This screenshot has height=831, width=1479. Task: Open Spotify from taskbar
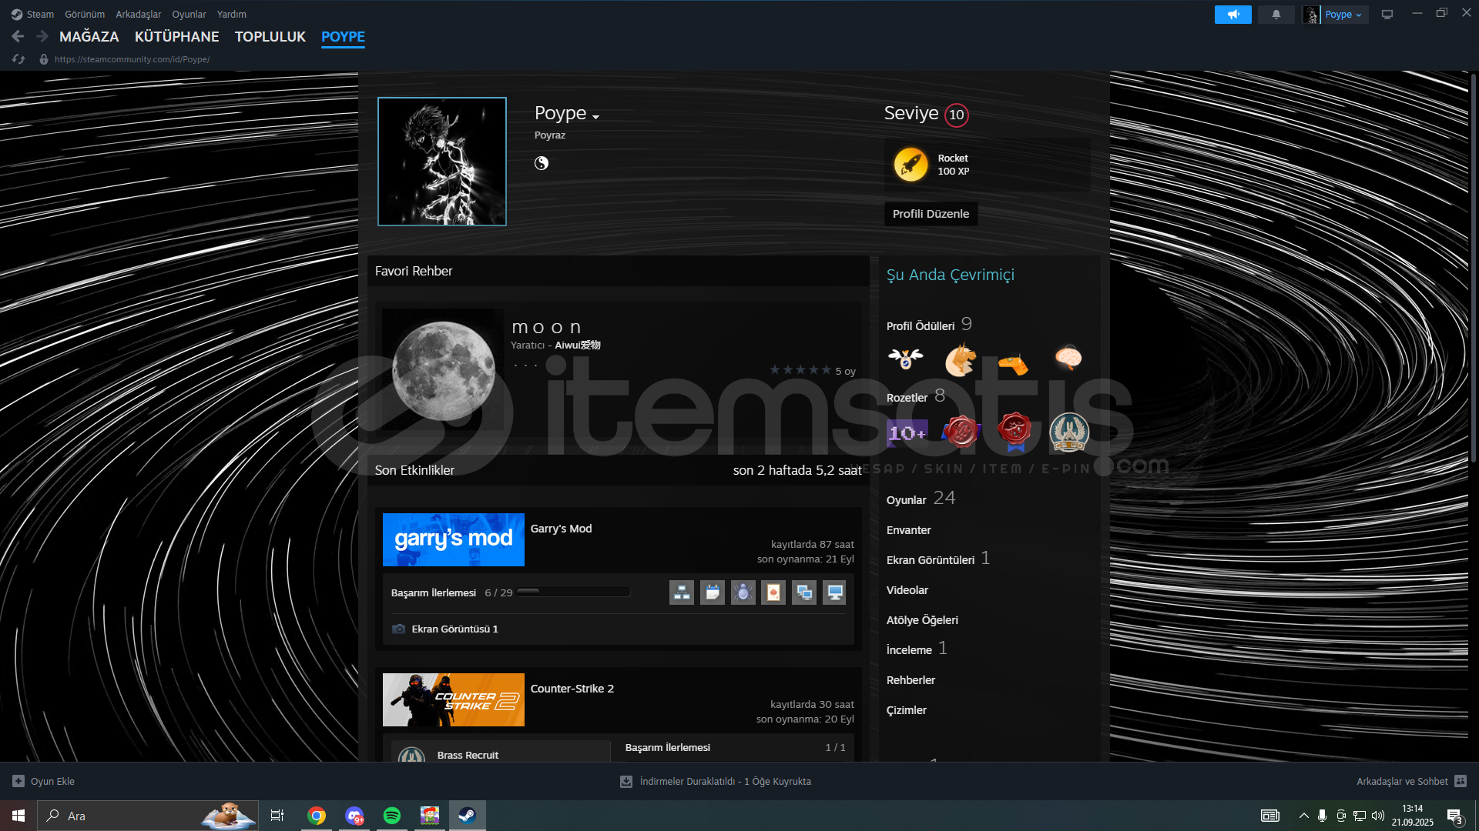[x=391, y=816]
